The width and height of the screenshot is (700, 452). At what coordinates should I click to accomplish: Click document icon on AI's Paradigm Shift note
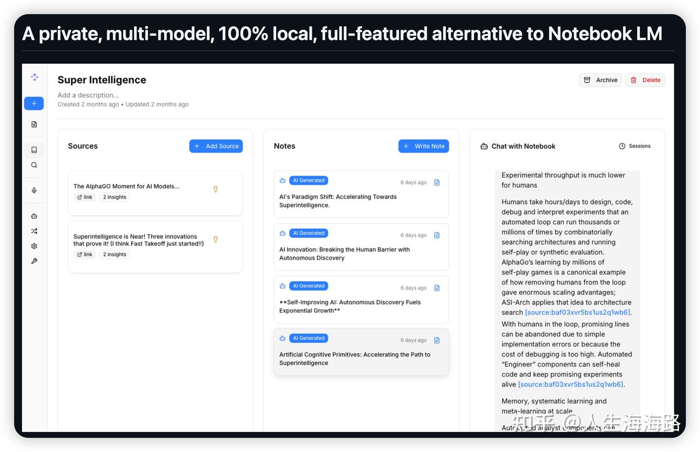click(437, 182)
